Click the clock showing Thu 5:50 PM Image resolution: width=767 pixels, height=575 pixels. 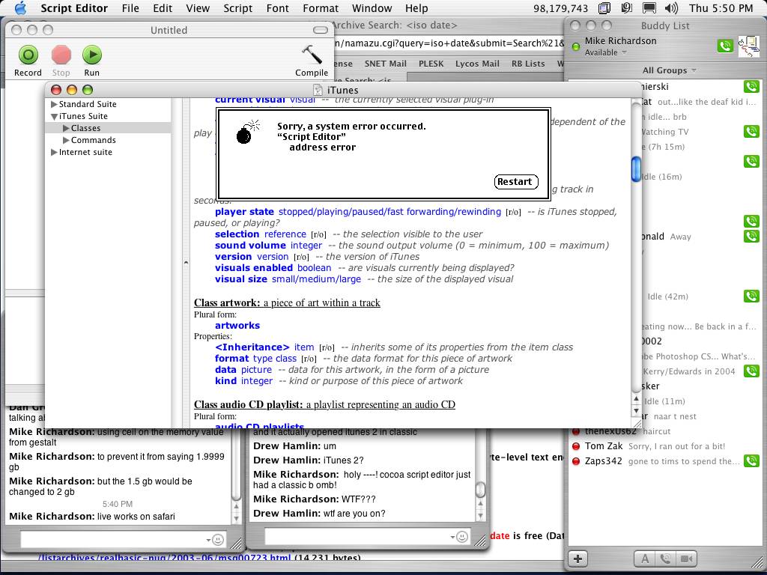tap(721, 8)
